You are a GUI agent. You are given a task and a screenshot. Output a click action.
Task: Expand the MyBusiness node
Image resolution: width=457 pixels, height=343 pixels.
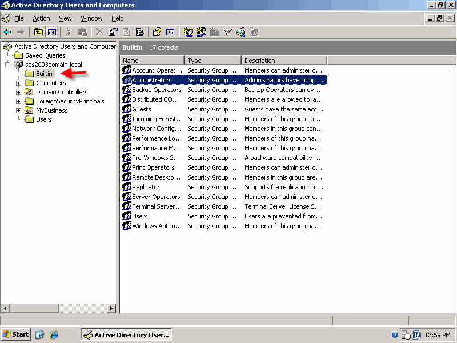(18, 110)
